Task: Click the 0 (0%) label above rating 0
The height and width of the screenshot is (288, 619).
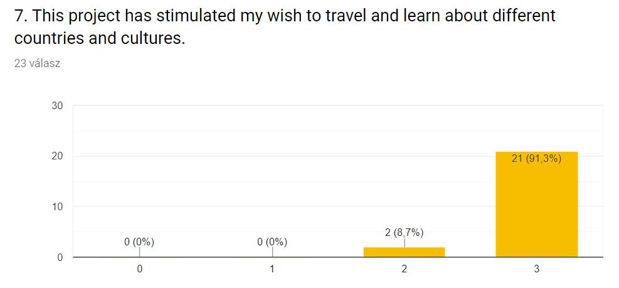Action: click(139, 242)
